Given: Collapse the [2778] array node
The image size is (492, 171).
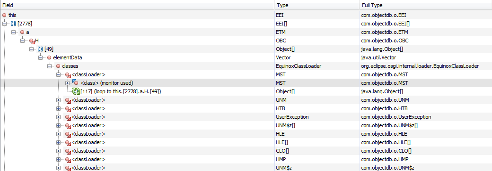Looking at the screenshot, I should pyautogui.click(x=4, y=24).
